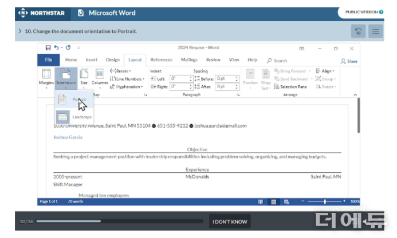Image resolution: width=397 pixels, height=238 pixels.
Task: Click the Spacing After spinner arrows
Action: 237,86
